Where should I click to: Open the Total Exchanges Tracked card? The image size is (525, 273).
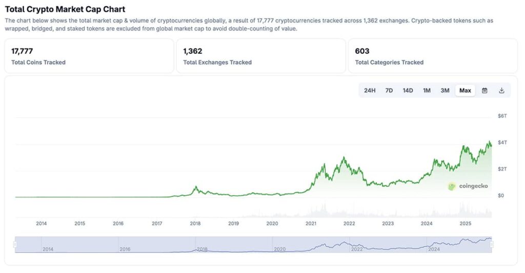(x=261, y=56)
